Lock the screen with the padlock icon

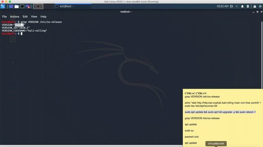point(255,7)
